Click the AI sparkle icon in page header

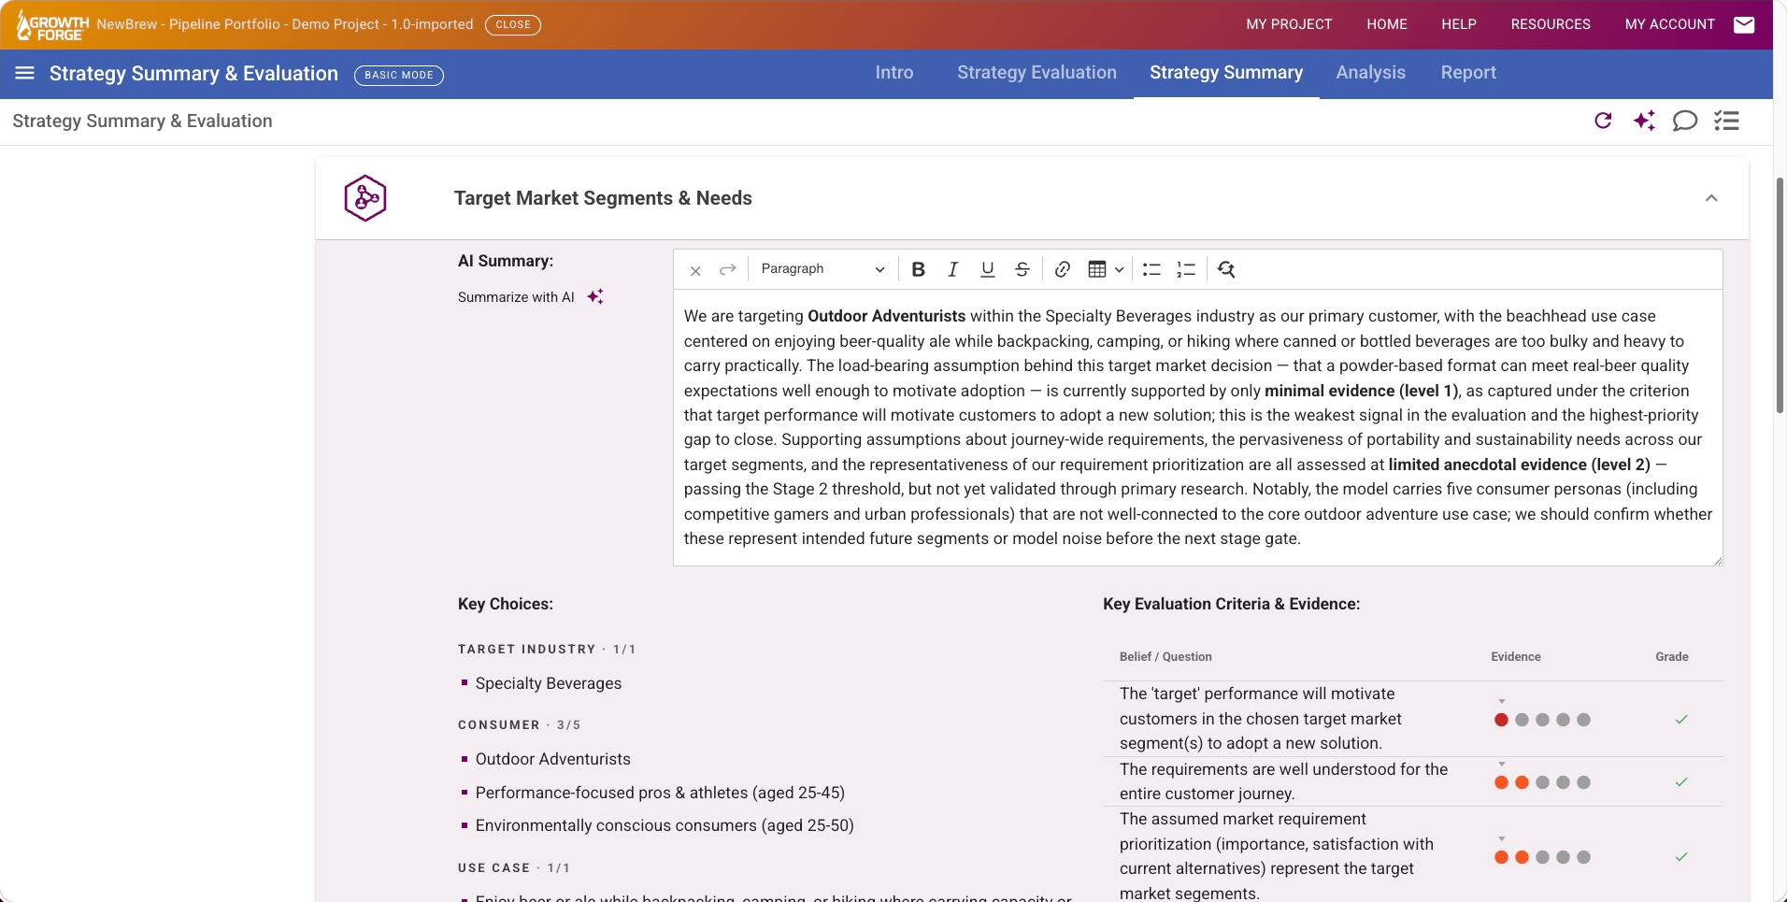point(1644,121)
